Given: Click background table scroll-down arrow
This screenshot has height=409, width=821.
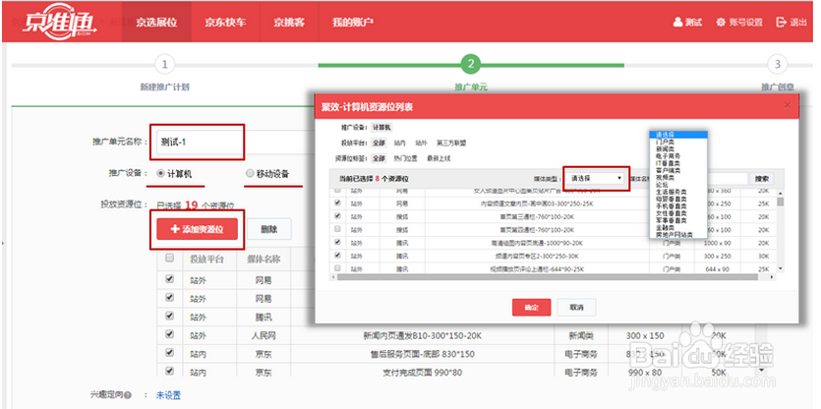Looking at the screenshot, I should click(761, 370).
